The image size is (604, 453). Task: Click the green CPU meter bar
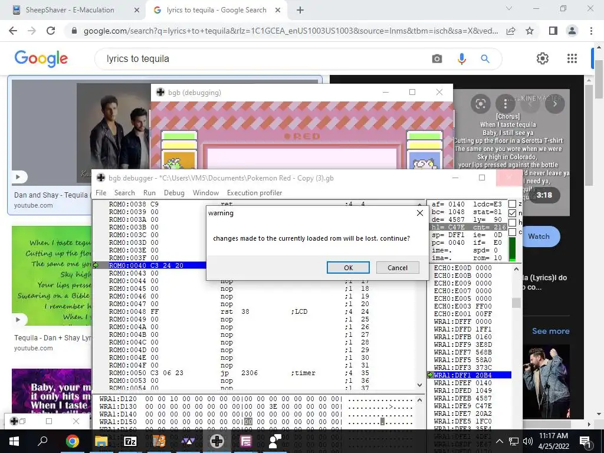513,250
